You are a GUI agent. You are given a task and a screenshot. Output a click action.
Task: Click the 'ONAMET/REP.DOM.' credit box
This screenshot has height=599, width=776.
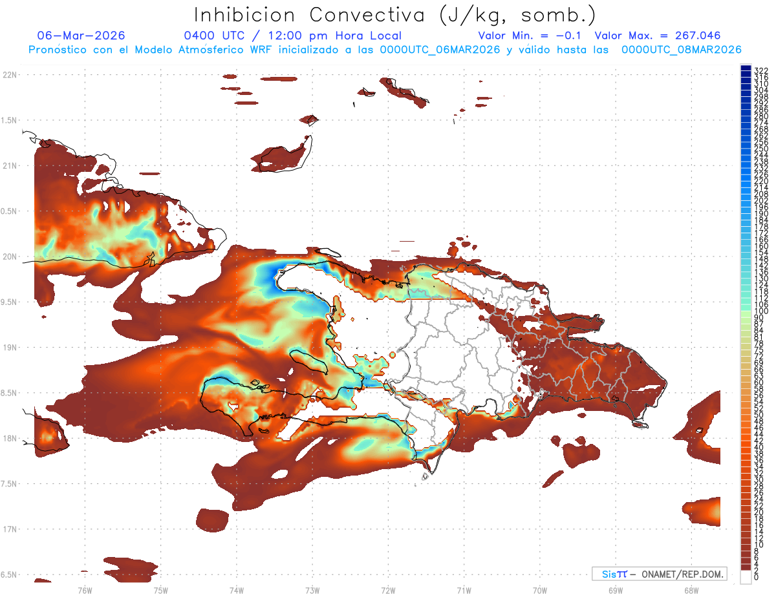pos(659,574)
